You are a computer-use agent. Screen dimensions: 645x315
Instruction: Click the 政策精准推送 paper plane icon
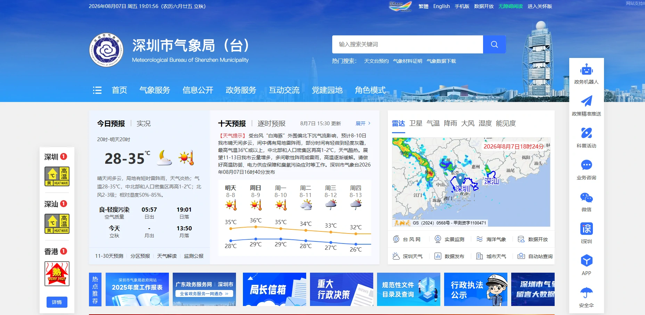point(586,101)
